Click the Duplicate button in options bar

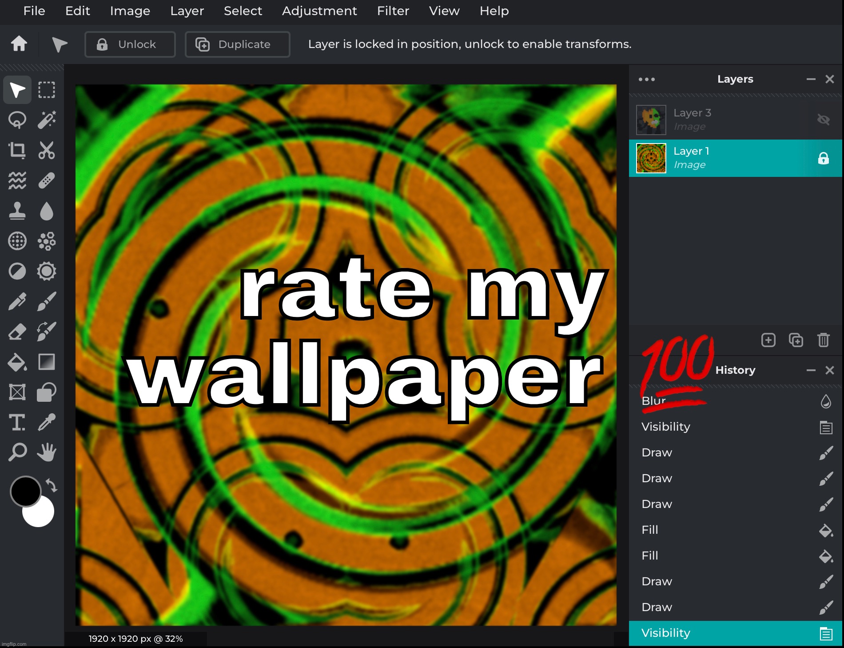click(x=238, y=44)
